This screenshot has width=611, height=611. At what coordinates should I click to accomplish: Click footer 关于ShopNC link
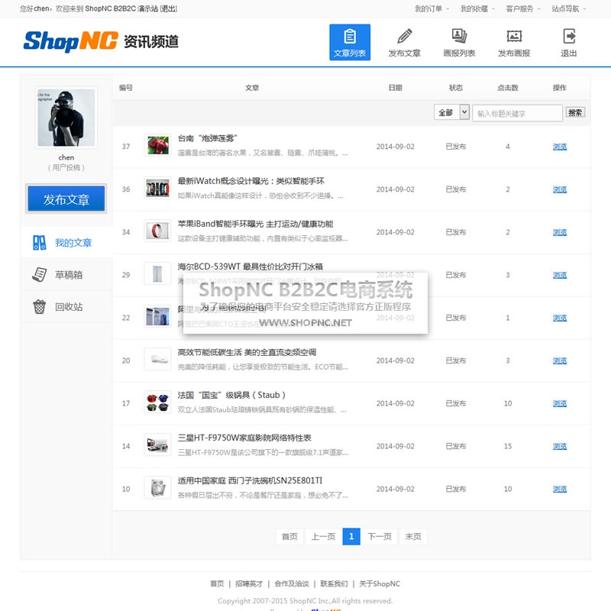coord(380,584)
